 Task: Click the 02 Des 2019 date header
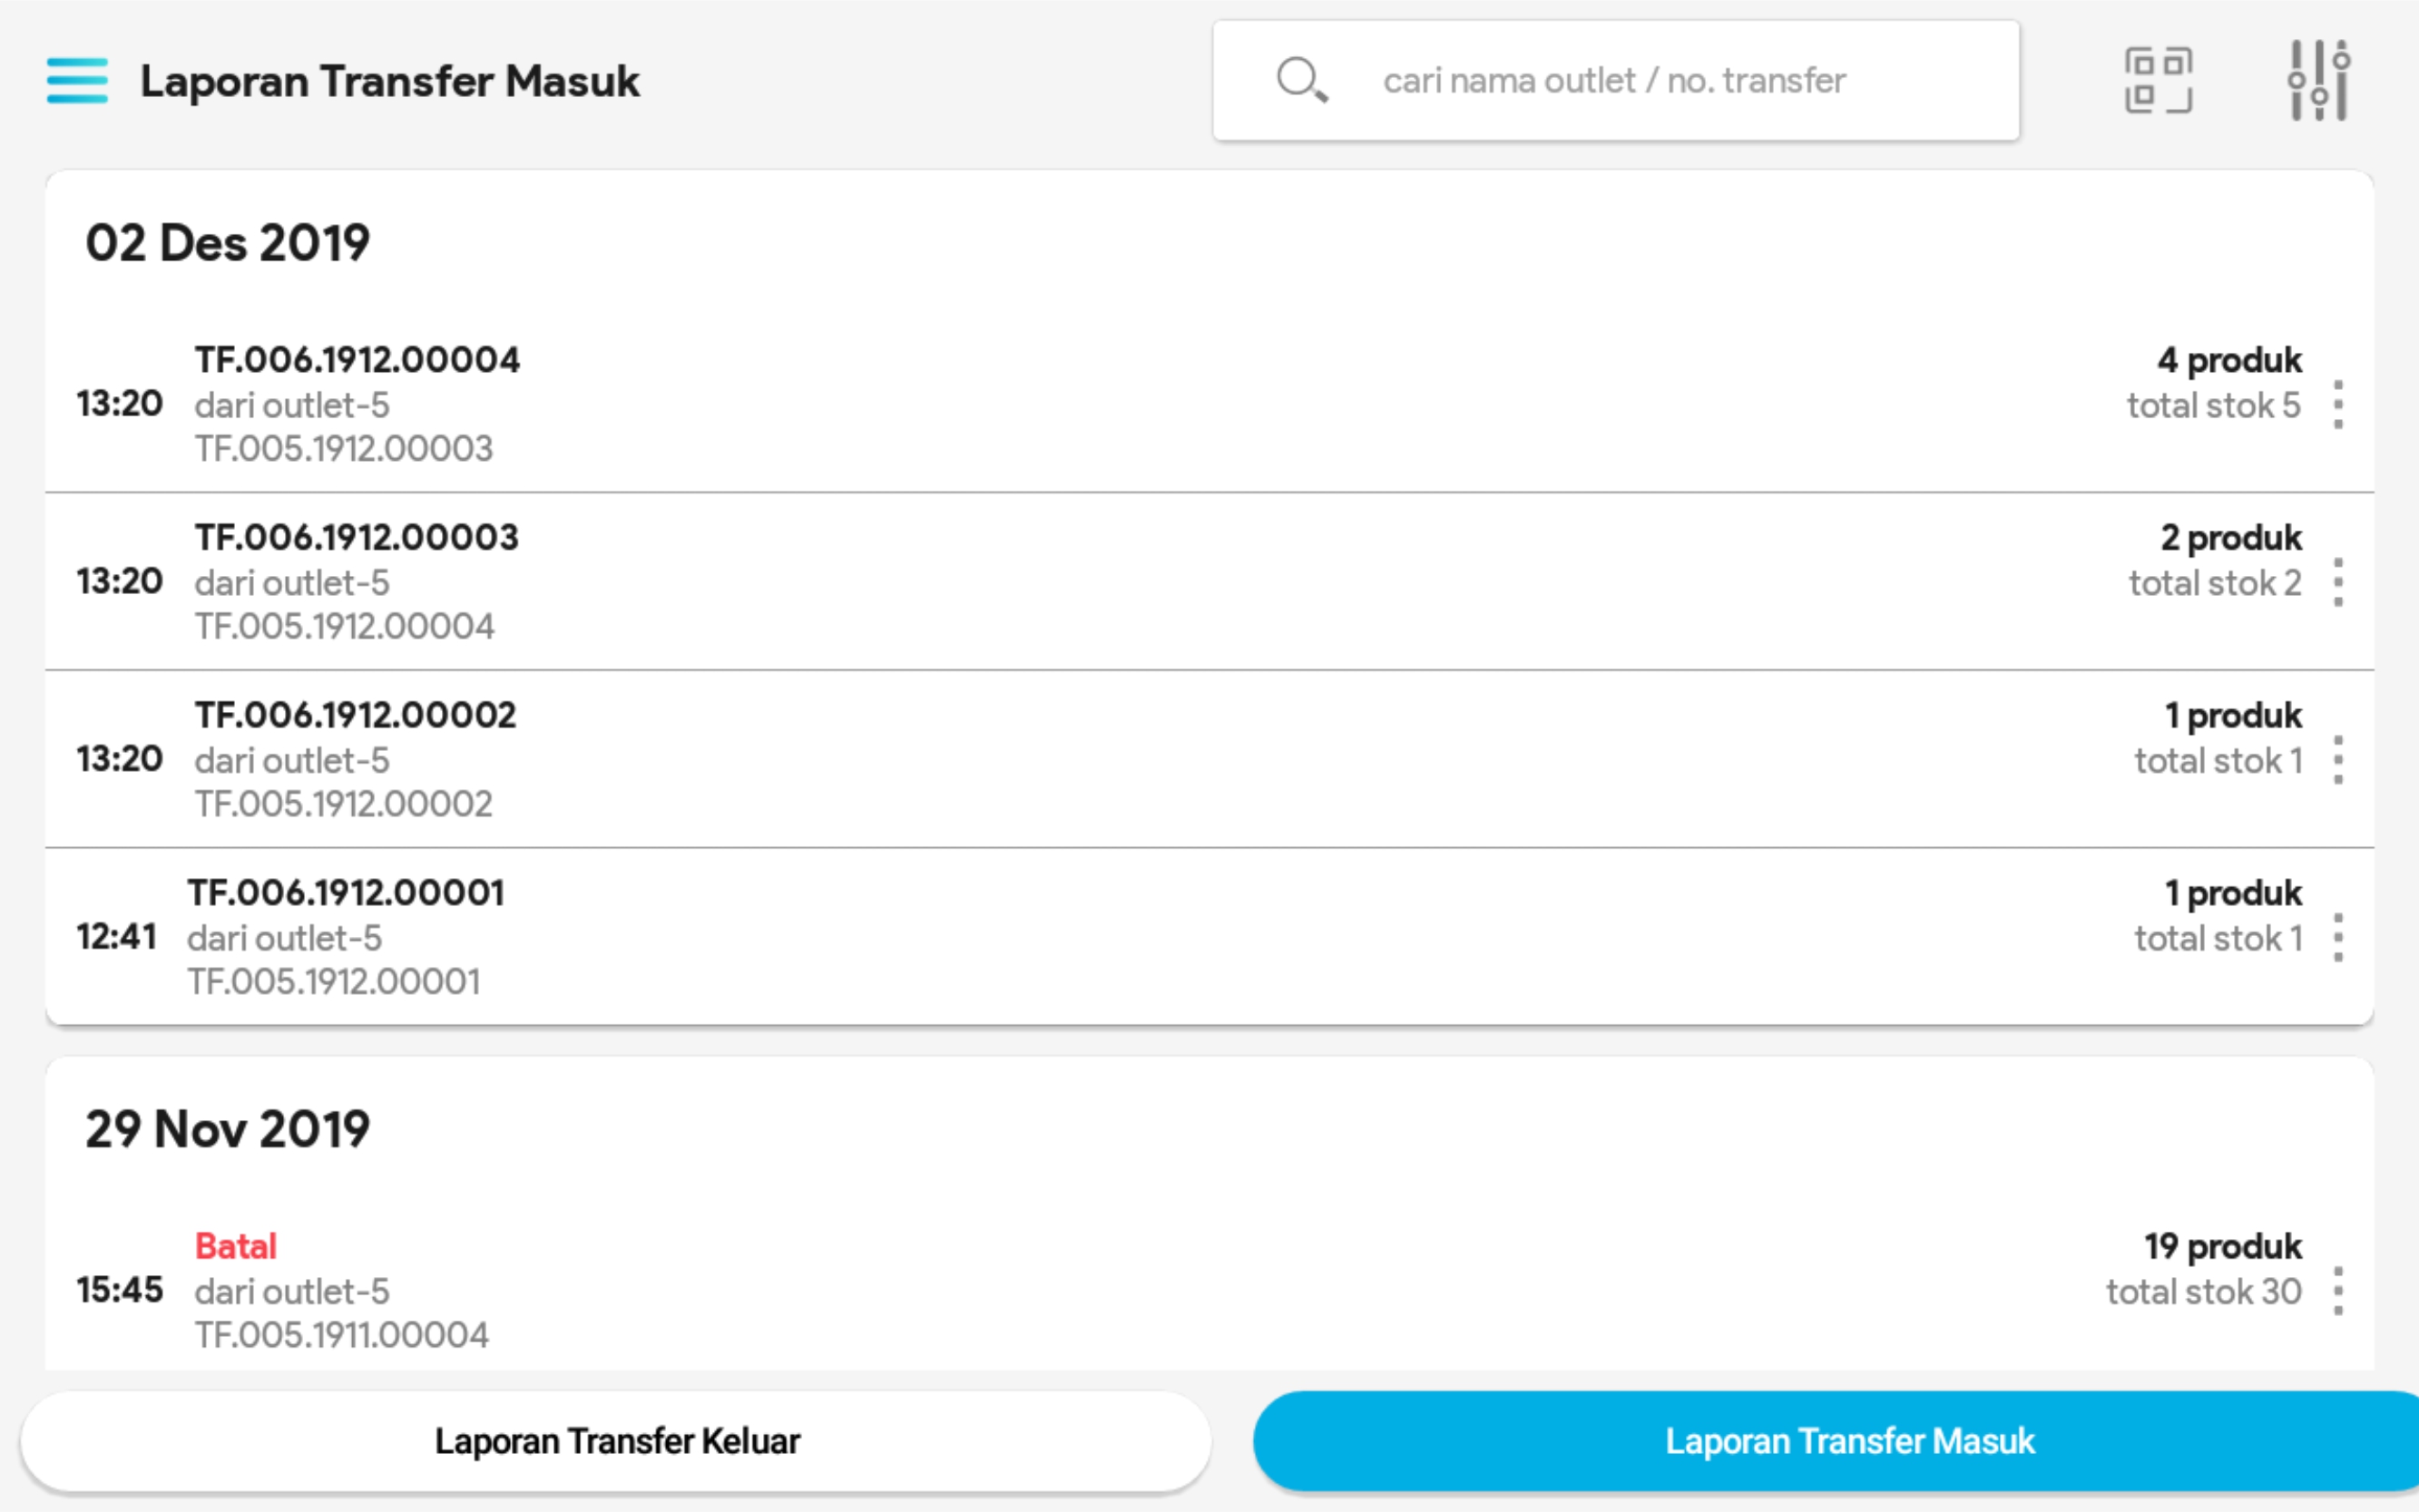pyautogui.click(x=228, y=243)
